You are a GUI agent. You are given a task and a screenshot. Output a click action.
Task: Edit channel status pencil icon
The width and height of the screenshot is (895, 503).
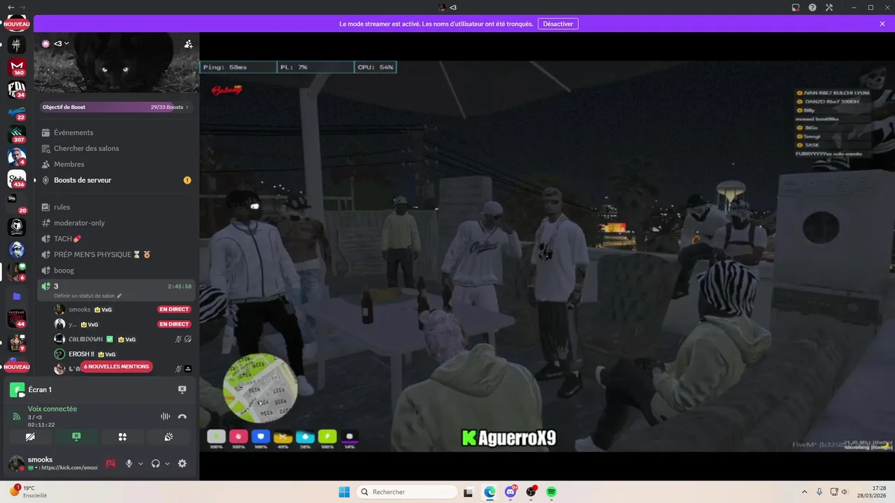[120, 296]
